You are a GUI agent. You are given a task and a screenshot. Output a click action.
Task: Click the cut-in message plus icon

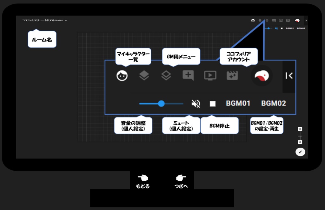pyautogui.click(x=188, y=76)
